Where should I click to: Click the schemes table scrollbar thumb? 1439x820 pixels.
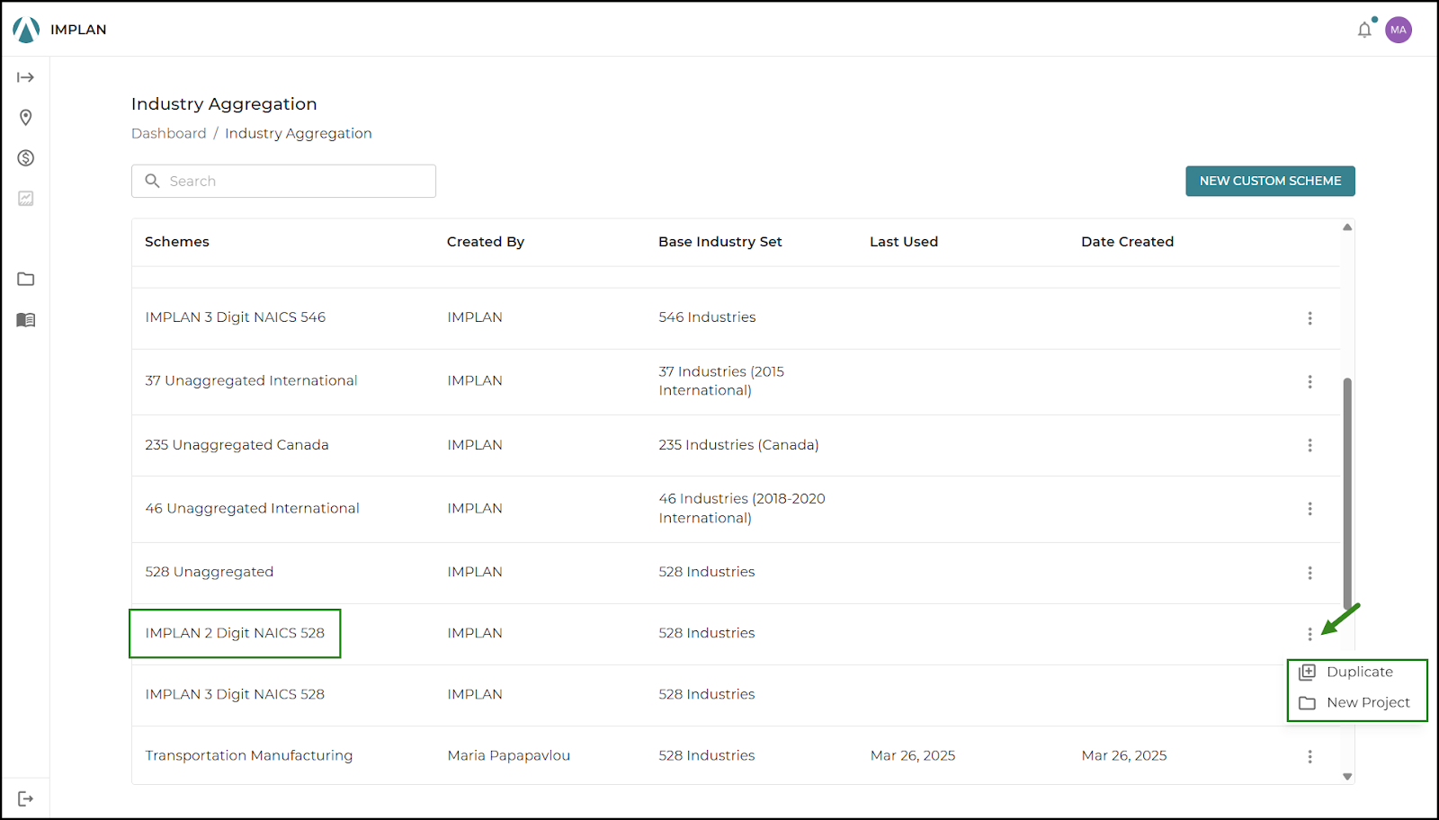(1347, 493)
